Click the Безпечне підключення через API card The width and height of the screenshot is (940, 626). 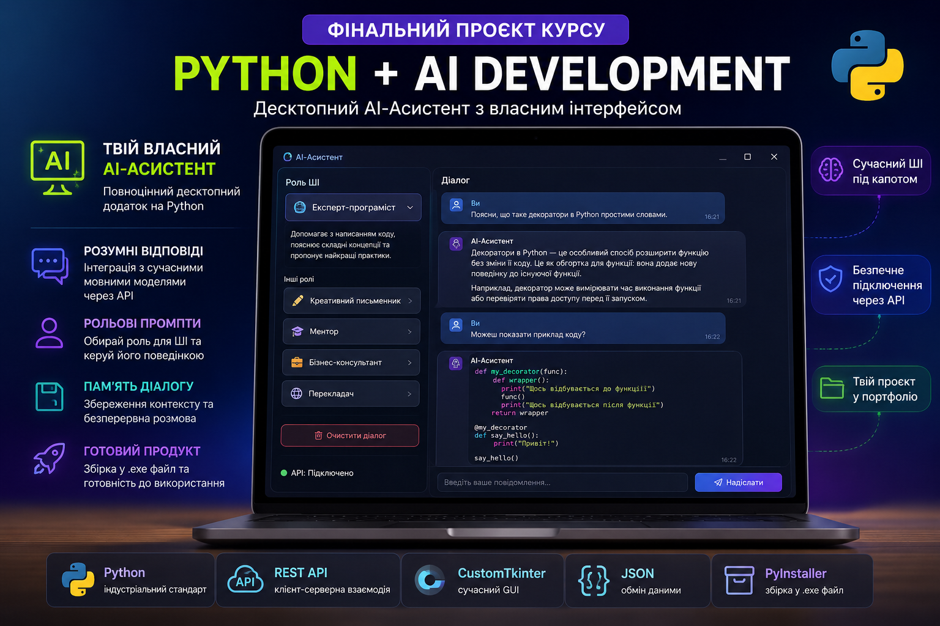tap(871, 285)
